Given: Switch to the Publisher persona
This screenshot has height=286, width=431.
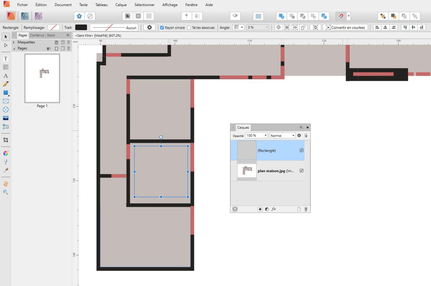Looking at the screenshot, I should 11,16.
